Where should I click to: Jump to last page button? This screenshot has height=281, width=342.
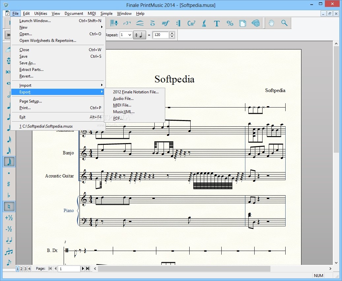pyautogui.click(x=88, y=268)
